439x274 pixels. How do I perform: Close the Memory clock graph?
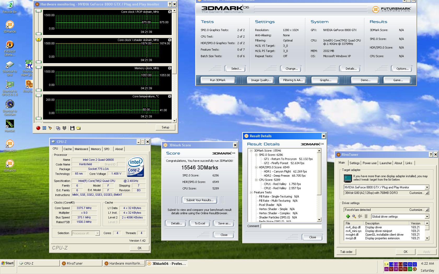click(170, 68)
